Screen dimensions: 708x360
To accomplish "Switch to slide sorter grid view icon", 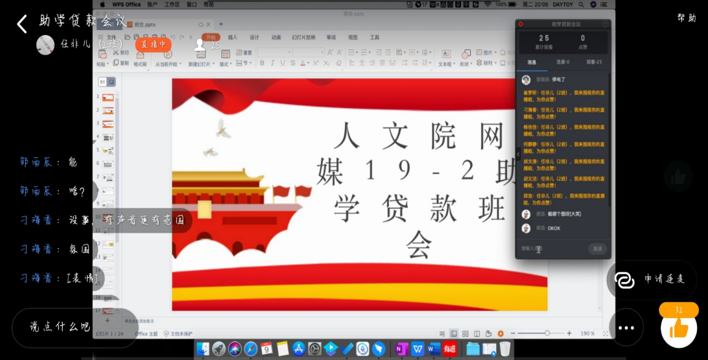I will click(x=465, y=334).
